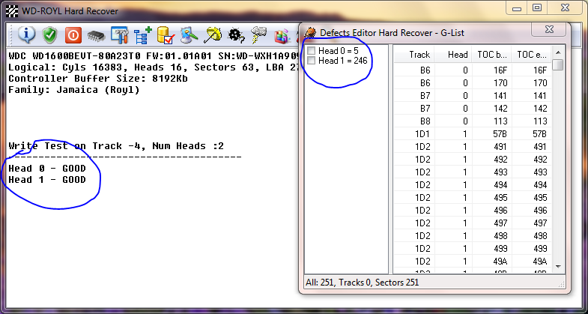This screenshot has height=314, width=588.
Task: Sort by the Head column header
Action: click(453, 55)
